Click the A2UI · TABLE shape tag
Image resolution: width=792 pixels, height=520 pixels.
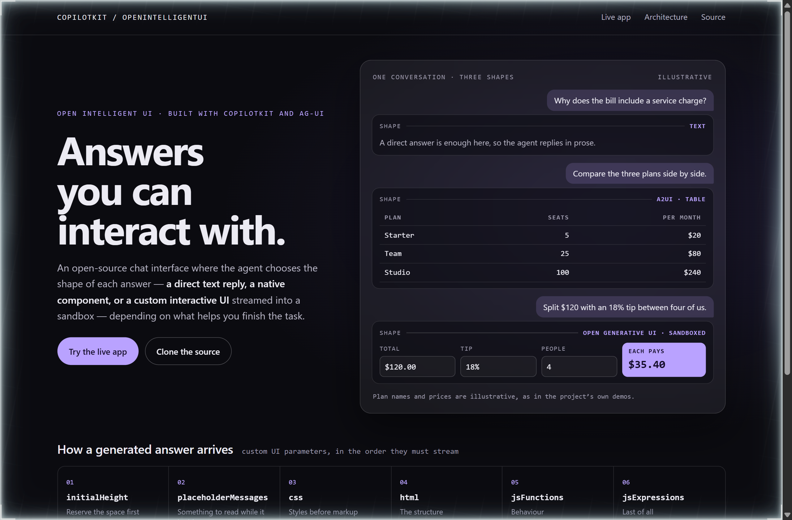tap(681, 199)
